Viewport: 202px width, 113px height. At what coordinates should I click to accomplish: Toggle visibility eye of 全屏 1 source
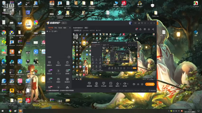(47, 31)
